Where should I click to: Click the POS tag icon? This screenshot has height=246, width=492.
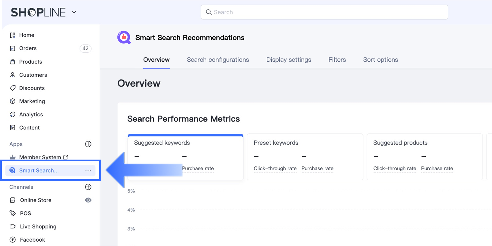pyautogui.click(x=12, y=213)
